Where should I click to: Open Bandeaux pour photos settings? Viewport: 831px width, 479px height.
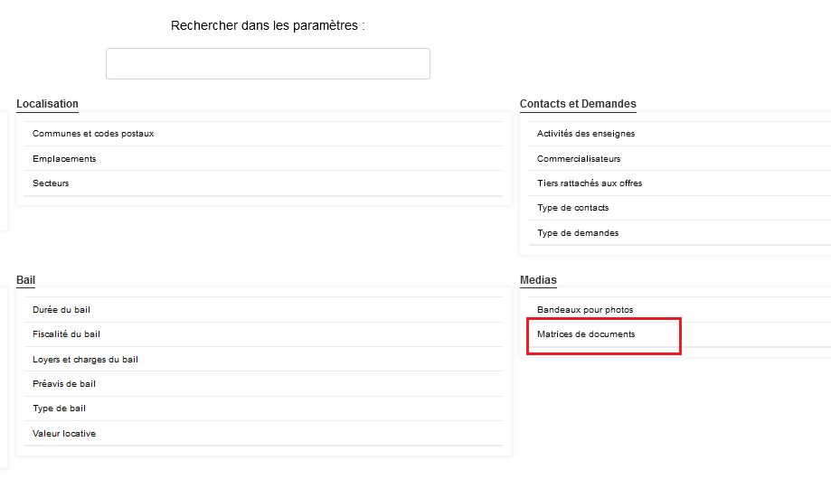coord(585,310)
